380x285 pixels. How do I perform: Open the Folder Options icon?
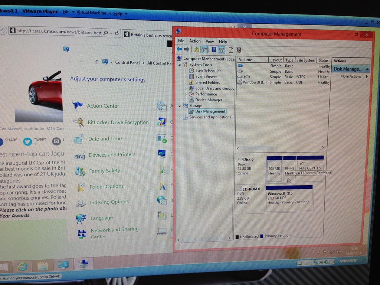point(81,187)
